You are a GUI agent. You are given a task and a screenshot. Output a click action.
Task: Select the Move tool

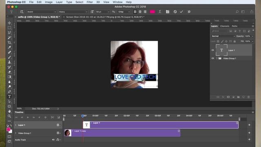coord(9,23)
